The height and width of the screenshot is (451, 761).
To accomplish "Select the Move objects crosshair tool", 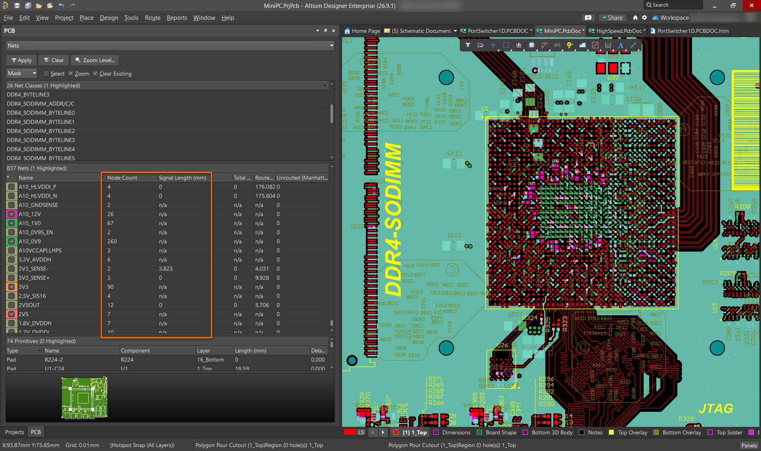I will click(x=493, y=45).
